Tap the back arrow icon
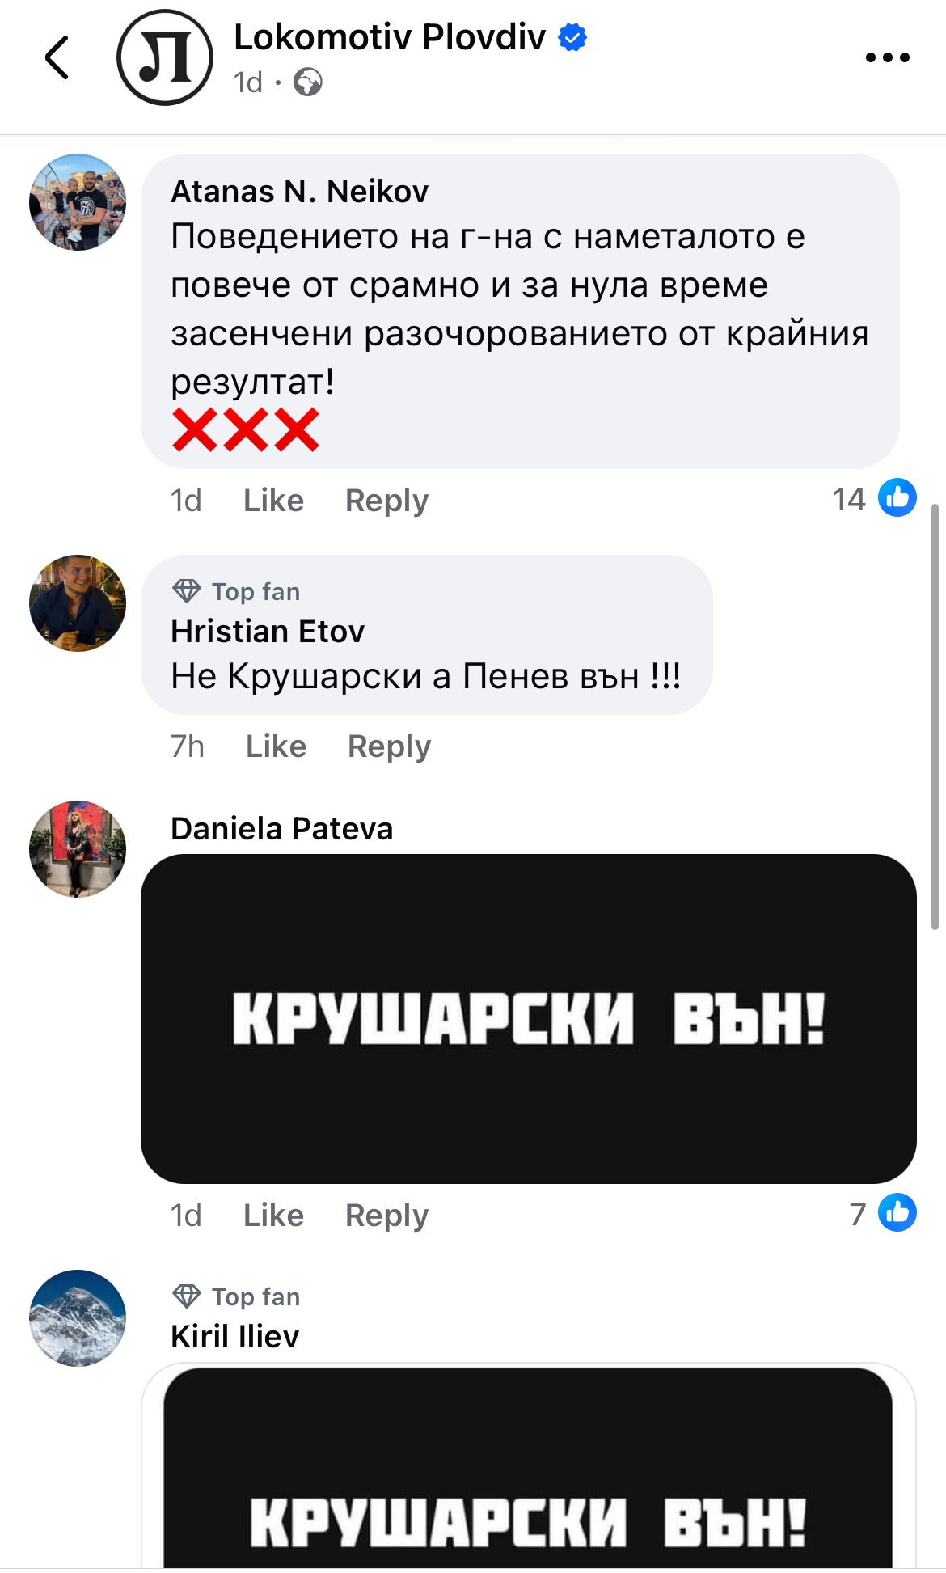Image resolution: width=946 pixels, height=1573 pixels. point(57,57)
